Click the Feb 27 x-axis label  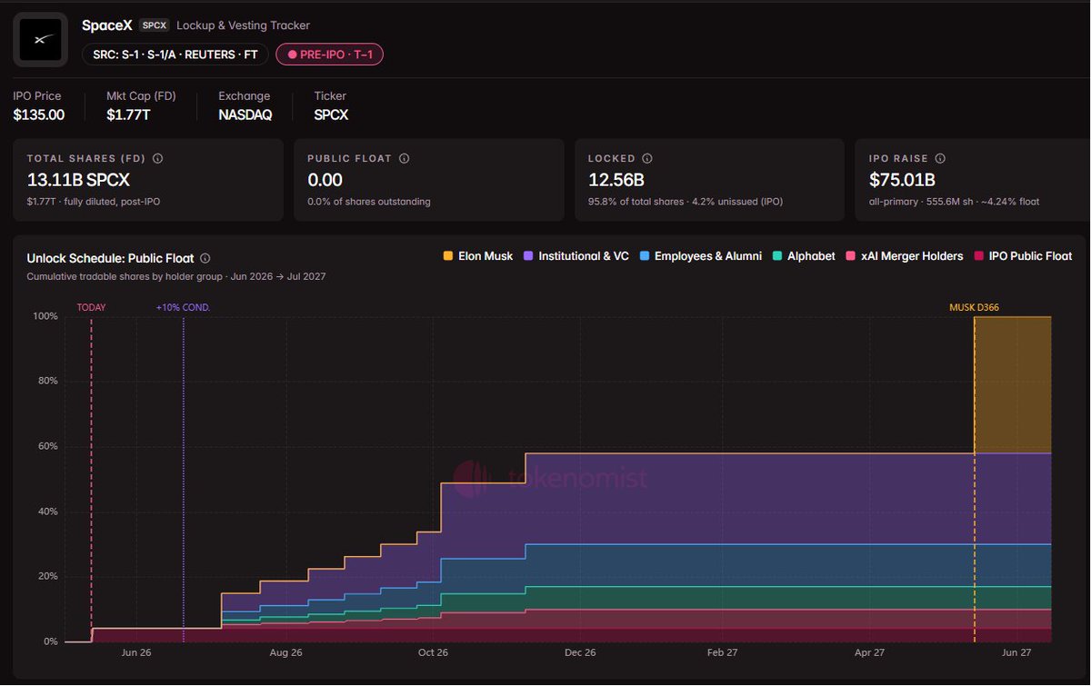(x=723, y=652)
